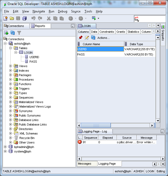Click the Column Name sort icon
Viewport: 168px width, 176px height.
pos(79,44)
